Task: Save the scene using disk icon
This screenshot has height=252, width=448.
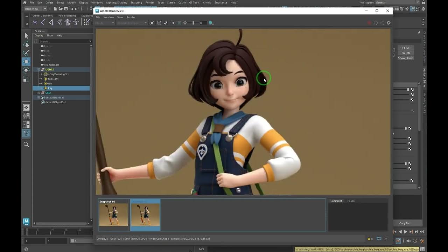Action: [66, 8]
